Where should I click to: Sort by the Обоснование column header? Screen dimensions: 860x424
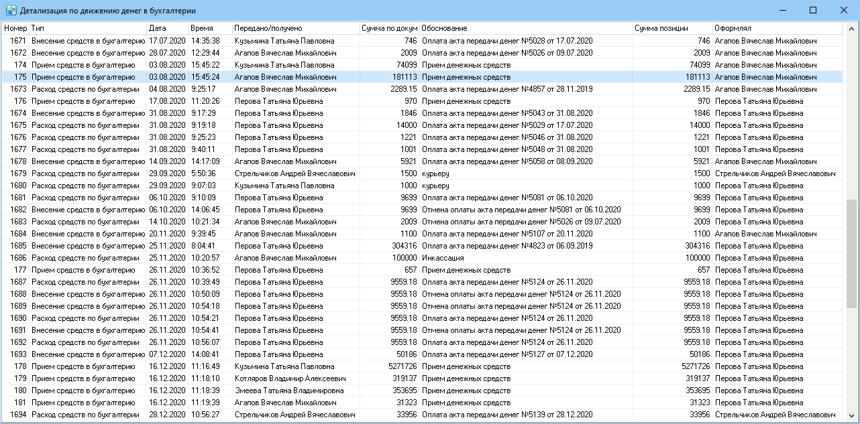tap(527, 28)
